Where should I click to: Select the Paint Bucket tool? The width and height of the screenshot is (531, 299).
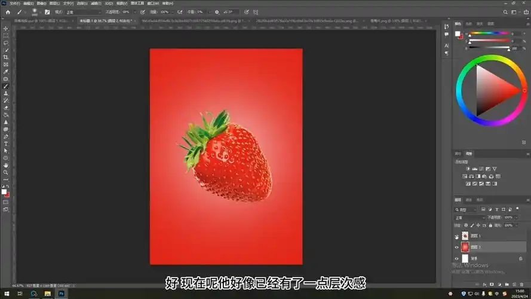point(6,115)
